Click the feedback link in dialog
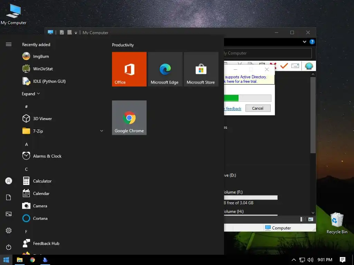The image size is (354, 265). click(233, 109)
